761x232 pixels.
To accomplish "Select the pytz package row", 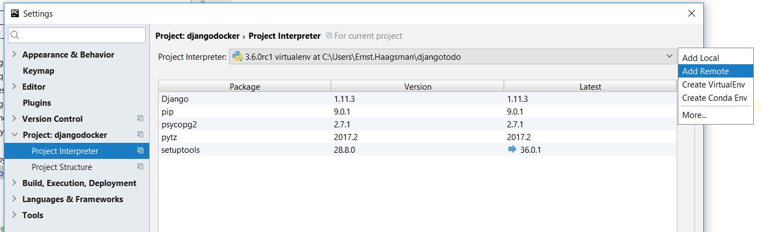I will 417,137.
